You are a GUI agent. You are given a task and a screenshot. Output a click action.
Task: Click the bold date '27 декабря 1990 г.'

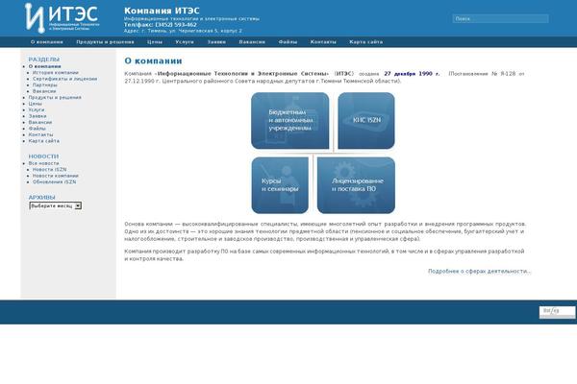[x=412, y=74]
